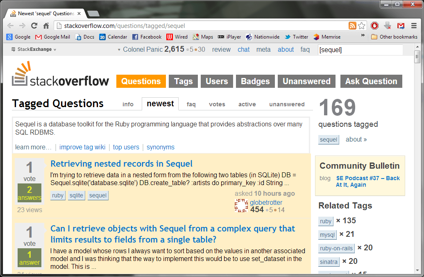Go back with the browser back arrow

[10, 26]
